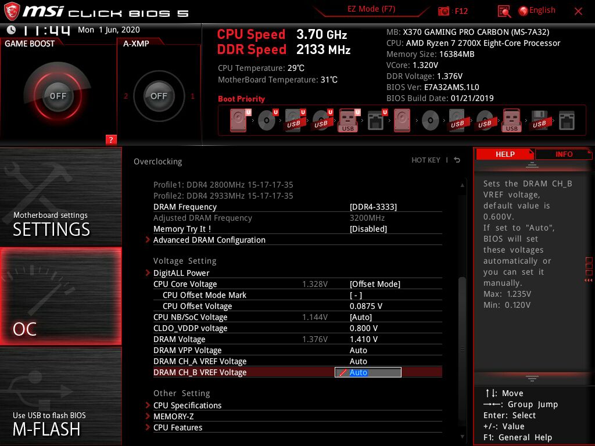Take a screenshot with the F12 camera icon
Viewport: 595px width, 446px height.
[x=443, y=11]
